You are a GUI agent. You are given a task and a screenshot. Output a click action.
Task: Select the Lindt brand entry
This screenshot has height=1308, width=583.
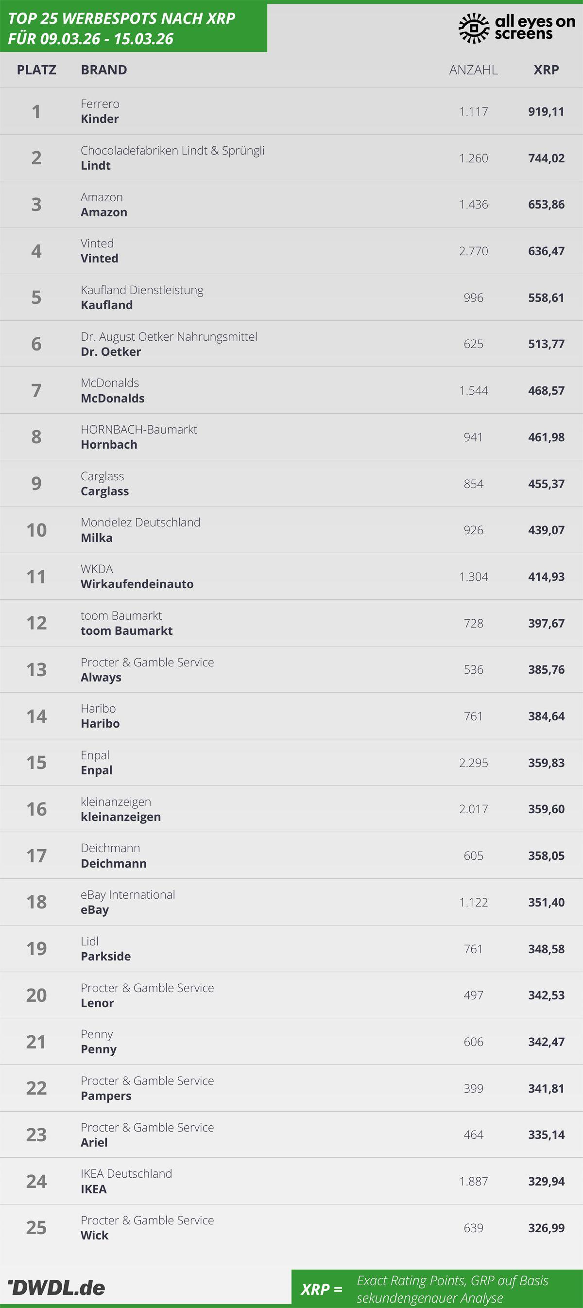pos(95,166)
